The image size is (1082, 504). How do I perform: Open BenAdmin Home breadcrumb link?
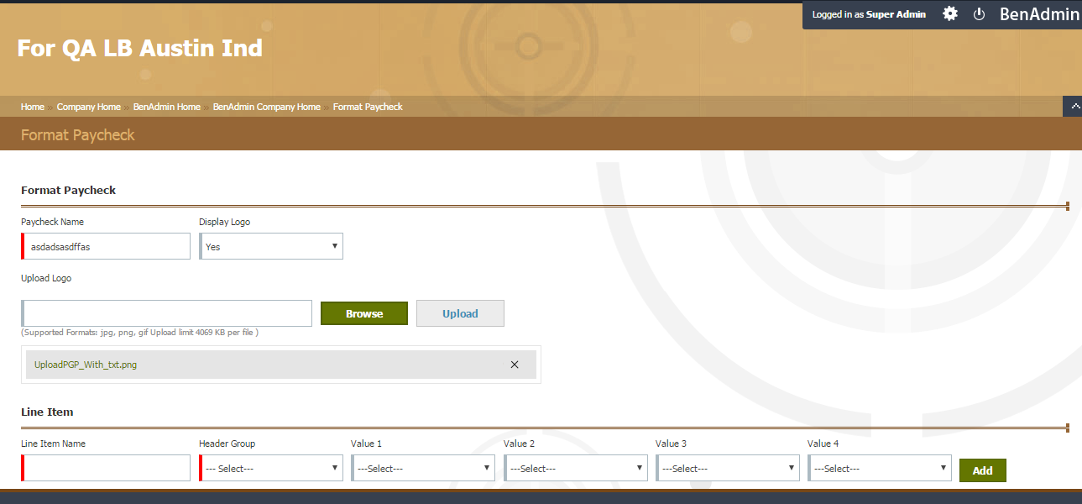point(166,107)
